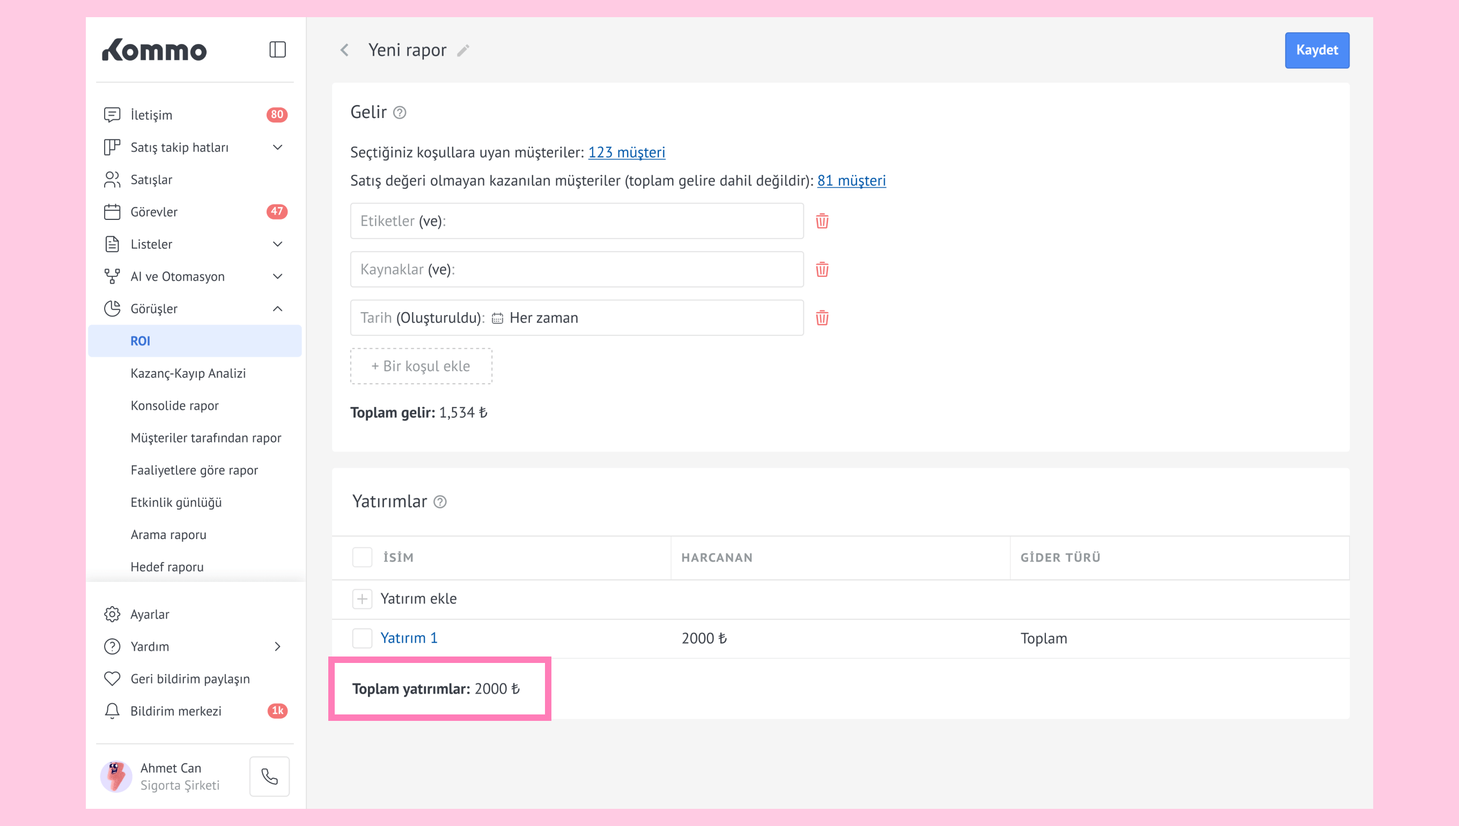Image resolution: width=1459 pixels, height=826 pixels.
Task: Collapse the sidebar with the panel icon
Action: (x=277, y=50)
